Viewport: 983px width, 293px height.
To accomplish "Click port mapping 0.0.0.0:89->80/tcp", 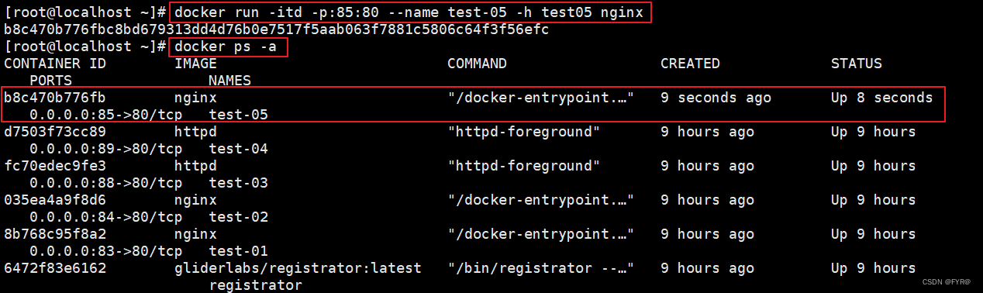I will [105, 149].
